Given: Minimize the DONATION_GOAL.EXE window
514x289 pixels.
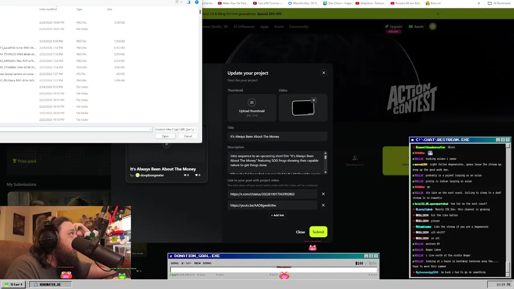Looking at the screenshot, I should 366,256.
